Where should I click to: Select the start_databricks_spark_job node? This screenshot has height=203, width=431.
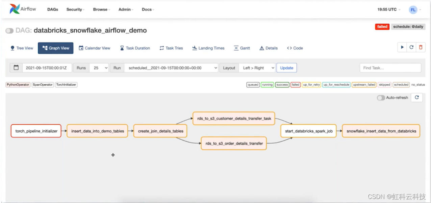click(309, 131)
